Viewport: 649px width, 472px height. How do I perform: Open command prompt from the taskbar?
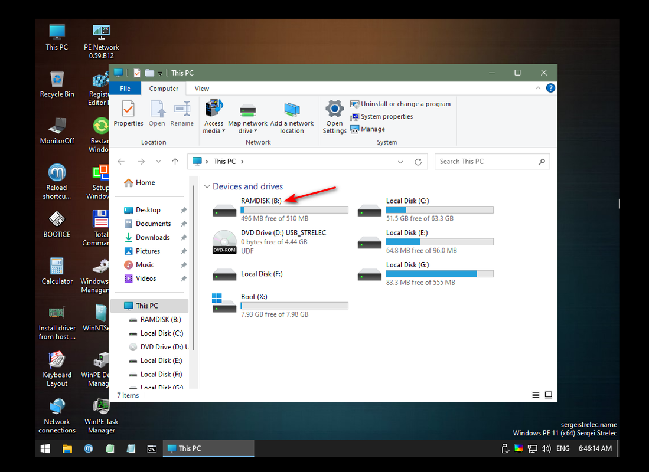[152, 448]
